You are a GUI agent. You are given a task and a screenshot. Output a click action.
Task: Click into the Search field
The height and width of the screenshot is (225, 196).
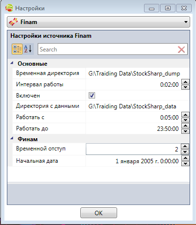coord(108,50)
